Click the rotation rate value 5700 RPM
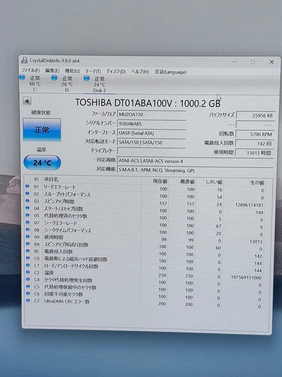Viewport: 282px width, 377px height. click(255, 134)
